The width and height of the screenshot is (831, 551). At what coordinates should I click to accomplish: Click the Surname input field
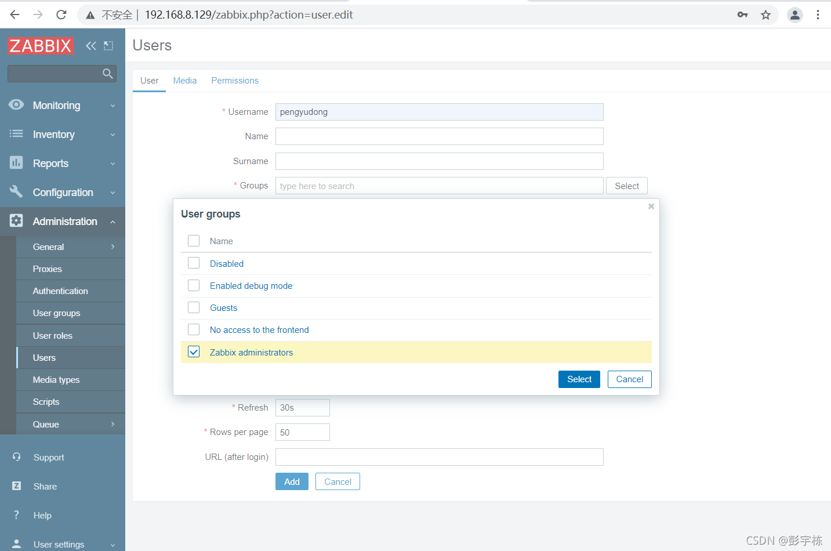pyautogui.click(x=440, y=161)
